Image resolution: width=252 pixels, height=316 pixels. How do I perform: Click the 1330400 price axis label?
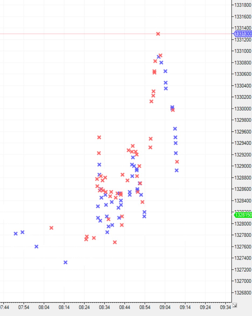243,86
